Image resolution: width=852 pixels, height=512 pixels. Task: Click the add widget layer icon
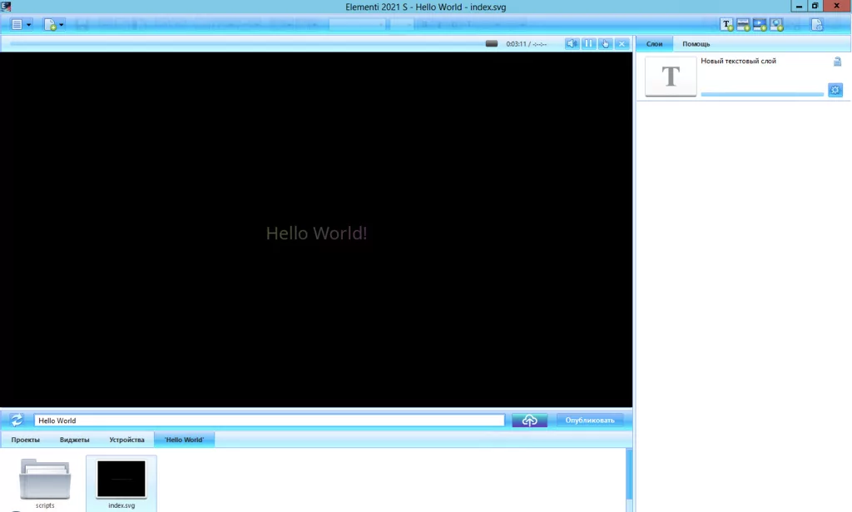777,25
